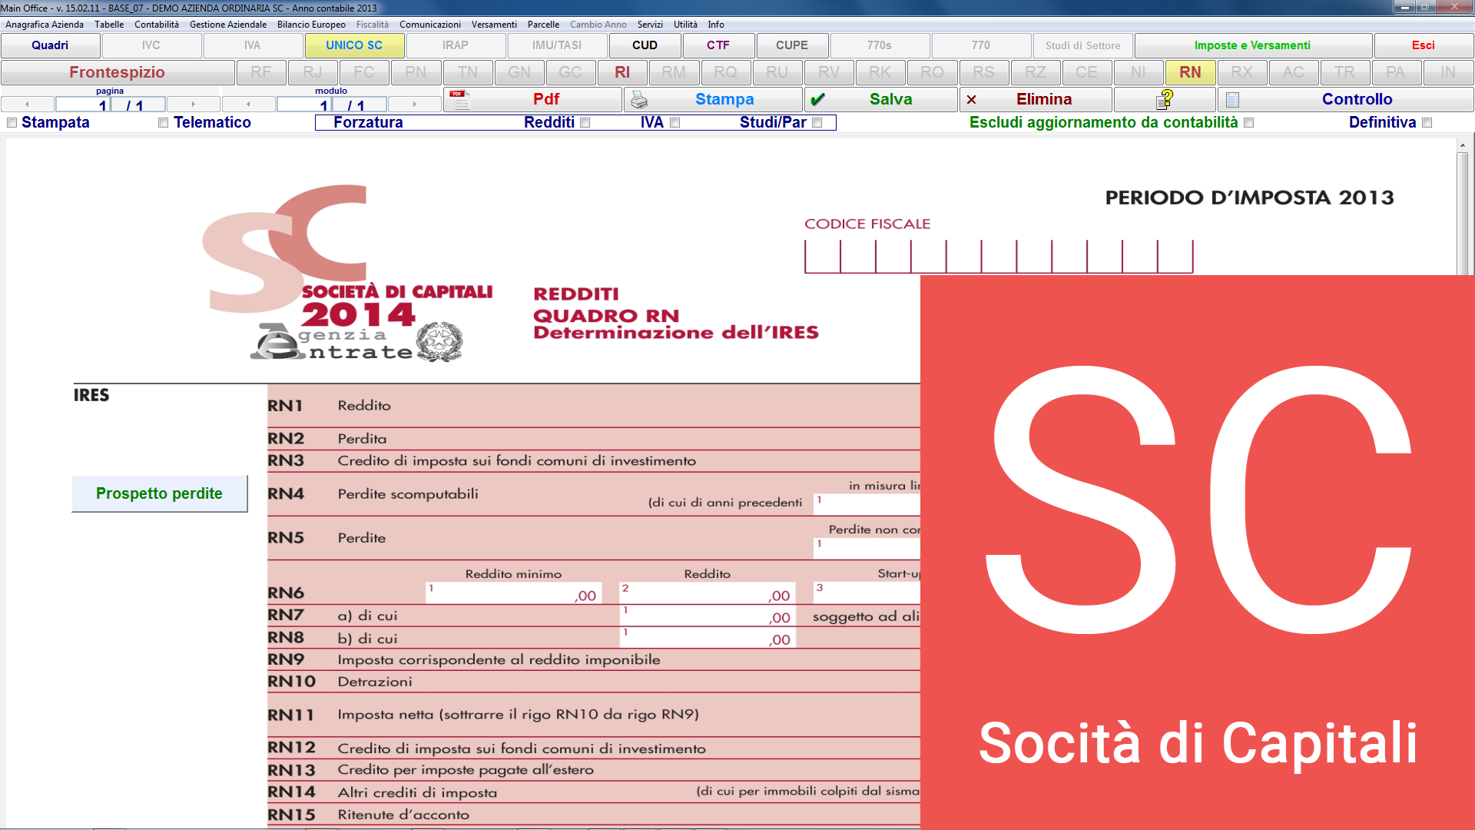Viewport: 1475px width, 830px height.
Task: Click the Pdf button
Action: tap(533, 99)
